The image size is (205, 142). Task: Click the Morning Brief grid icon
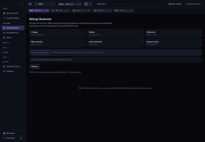pyautogui.click(x=4, y=13)
